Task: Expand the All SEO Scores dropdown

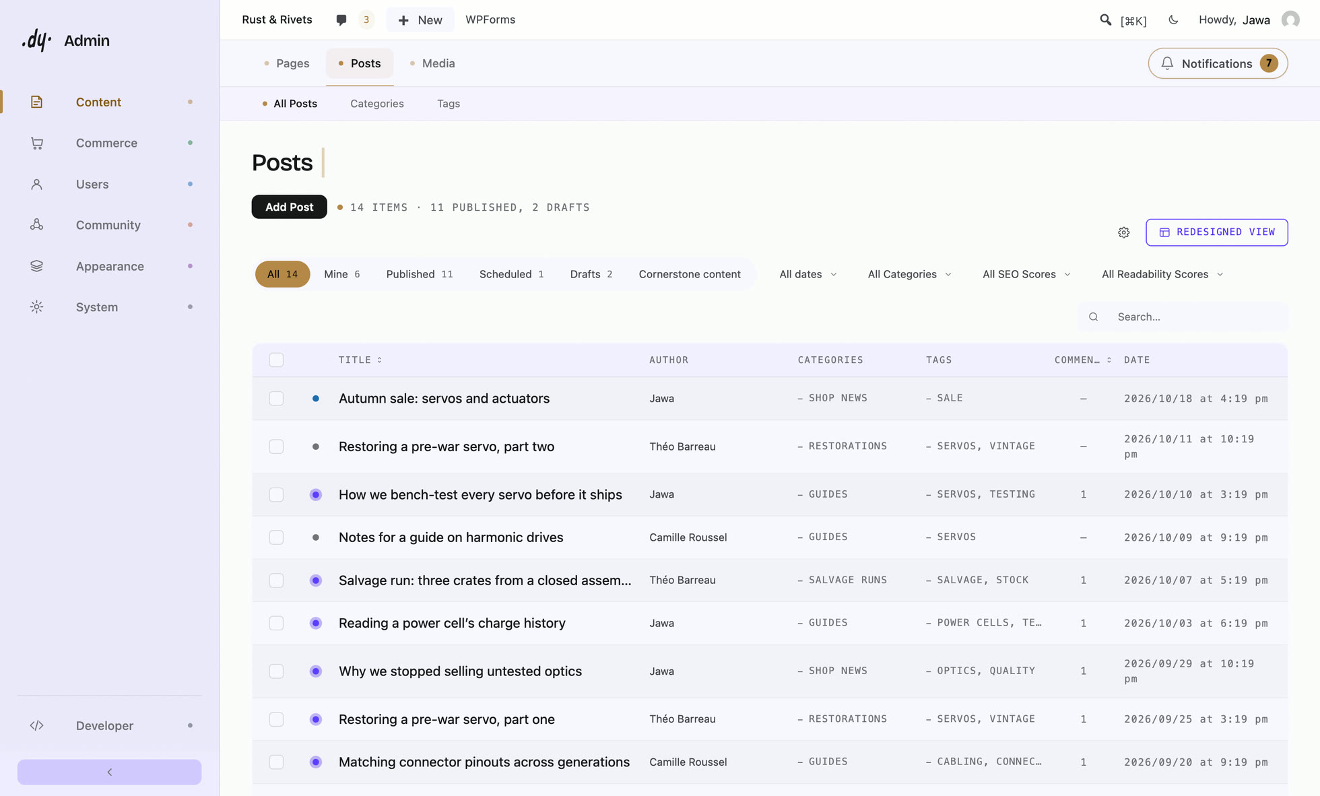Action: tap(1026, 274)
